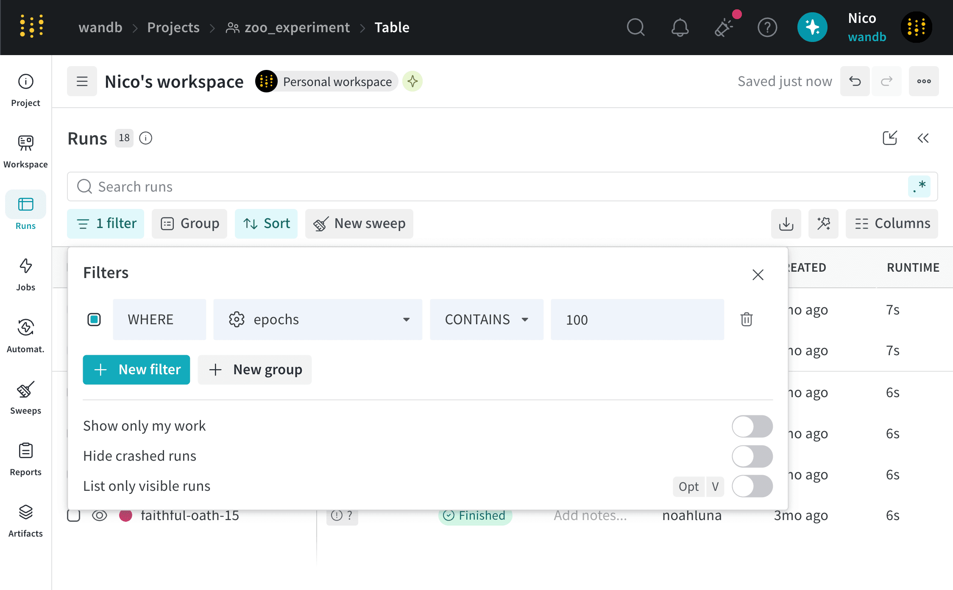Open the help question mark icon
The width and height of the screenshot is (953, 590).
click(767, 28)
